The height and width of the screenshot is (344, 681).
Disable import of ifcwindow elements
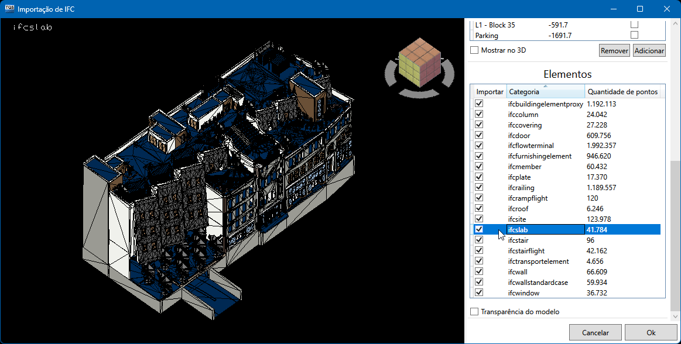tap(479, 293)
